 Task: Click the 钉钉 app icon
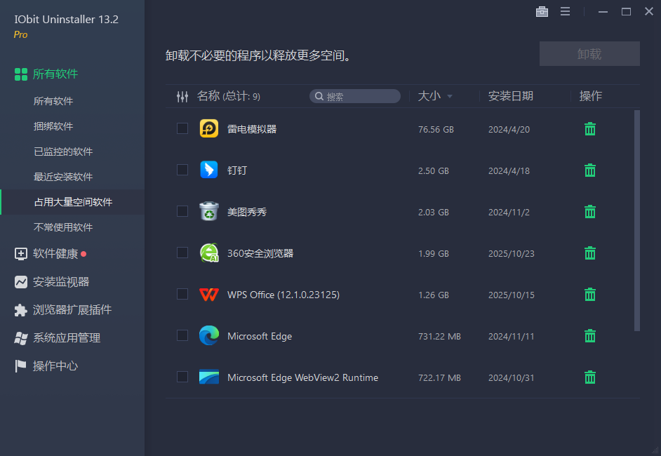tap(208, 170)
